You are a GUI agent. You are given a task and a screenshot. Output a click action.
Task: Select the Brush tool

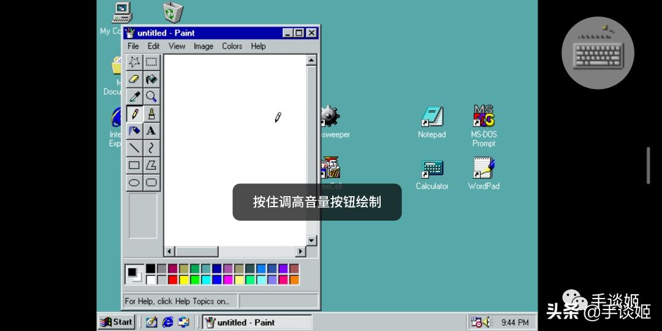[x=151, y=113]
